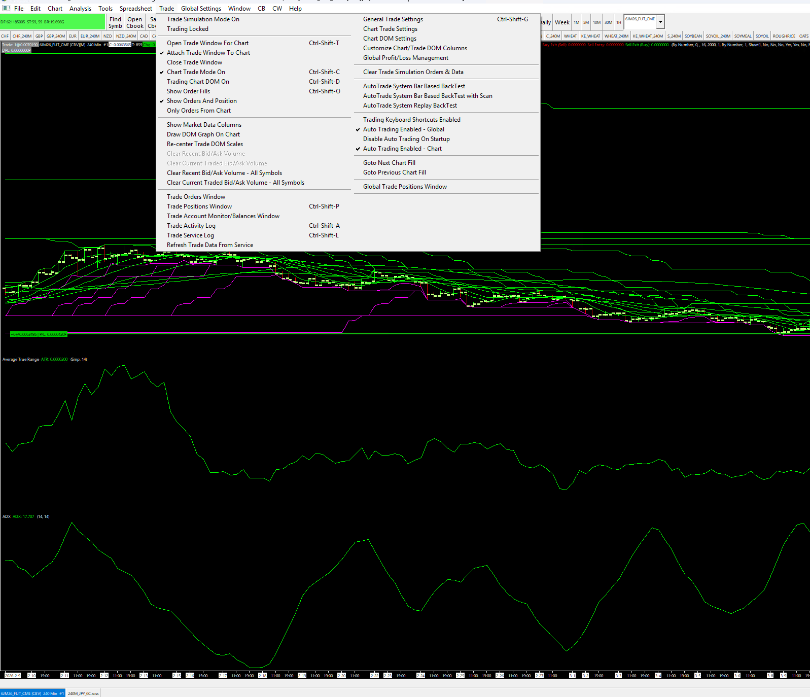Viewport: 810px width, 697px height.
Task: Switch chart to Week timeframe button
Action: [x=561, y=22]
